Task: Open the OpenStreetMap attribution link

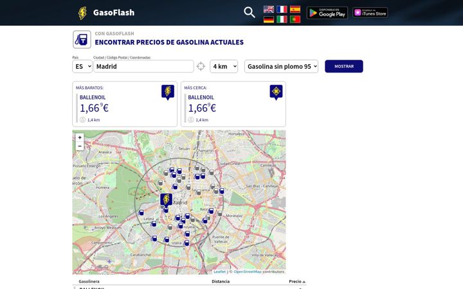Action: click(248, 272)
